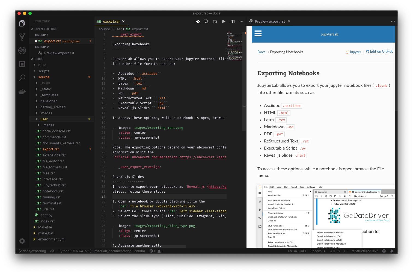Click the nbconvert documentation URL in editor
The height and width of the screenshot is (274, 413).
pyautogui.click(x=204, y=157)
